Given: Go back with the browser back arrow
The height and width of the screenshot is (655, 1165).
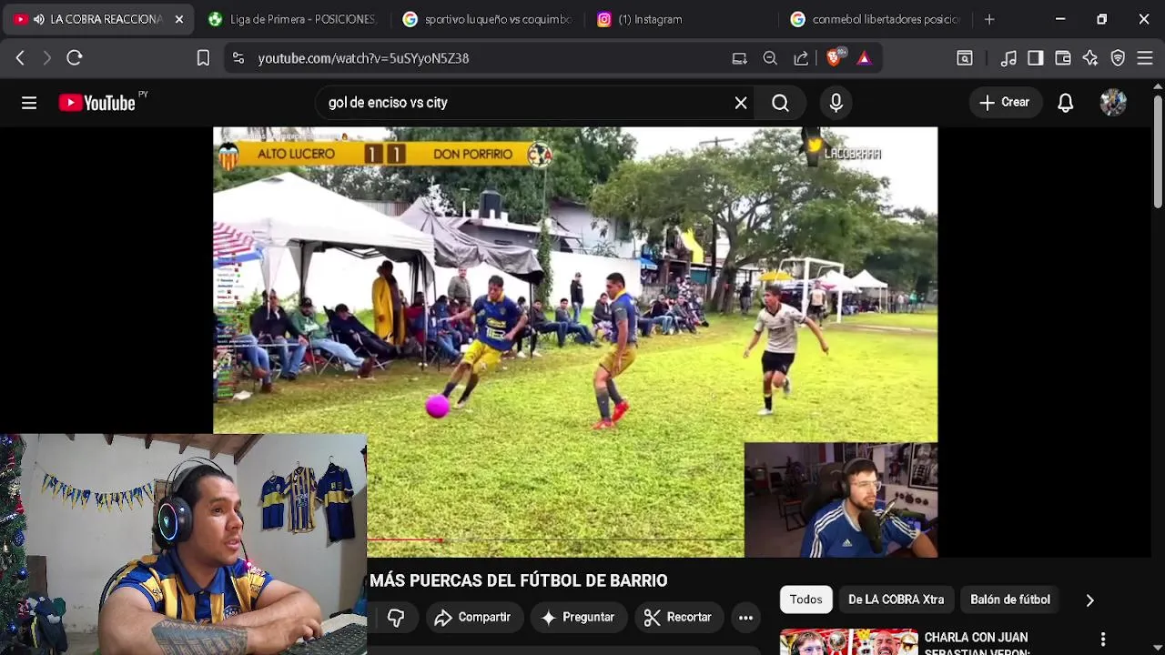Looking at the screenshot, I should point(20,58).
